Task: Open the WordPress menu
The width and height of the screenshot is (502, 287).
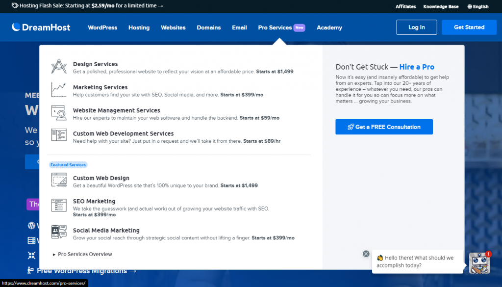Action: pos(102,27)
